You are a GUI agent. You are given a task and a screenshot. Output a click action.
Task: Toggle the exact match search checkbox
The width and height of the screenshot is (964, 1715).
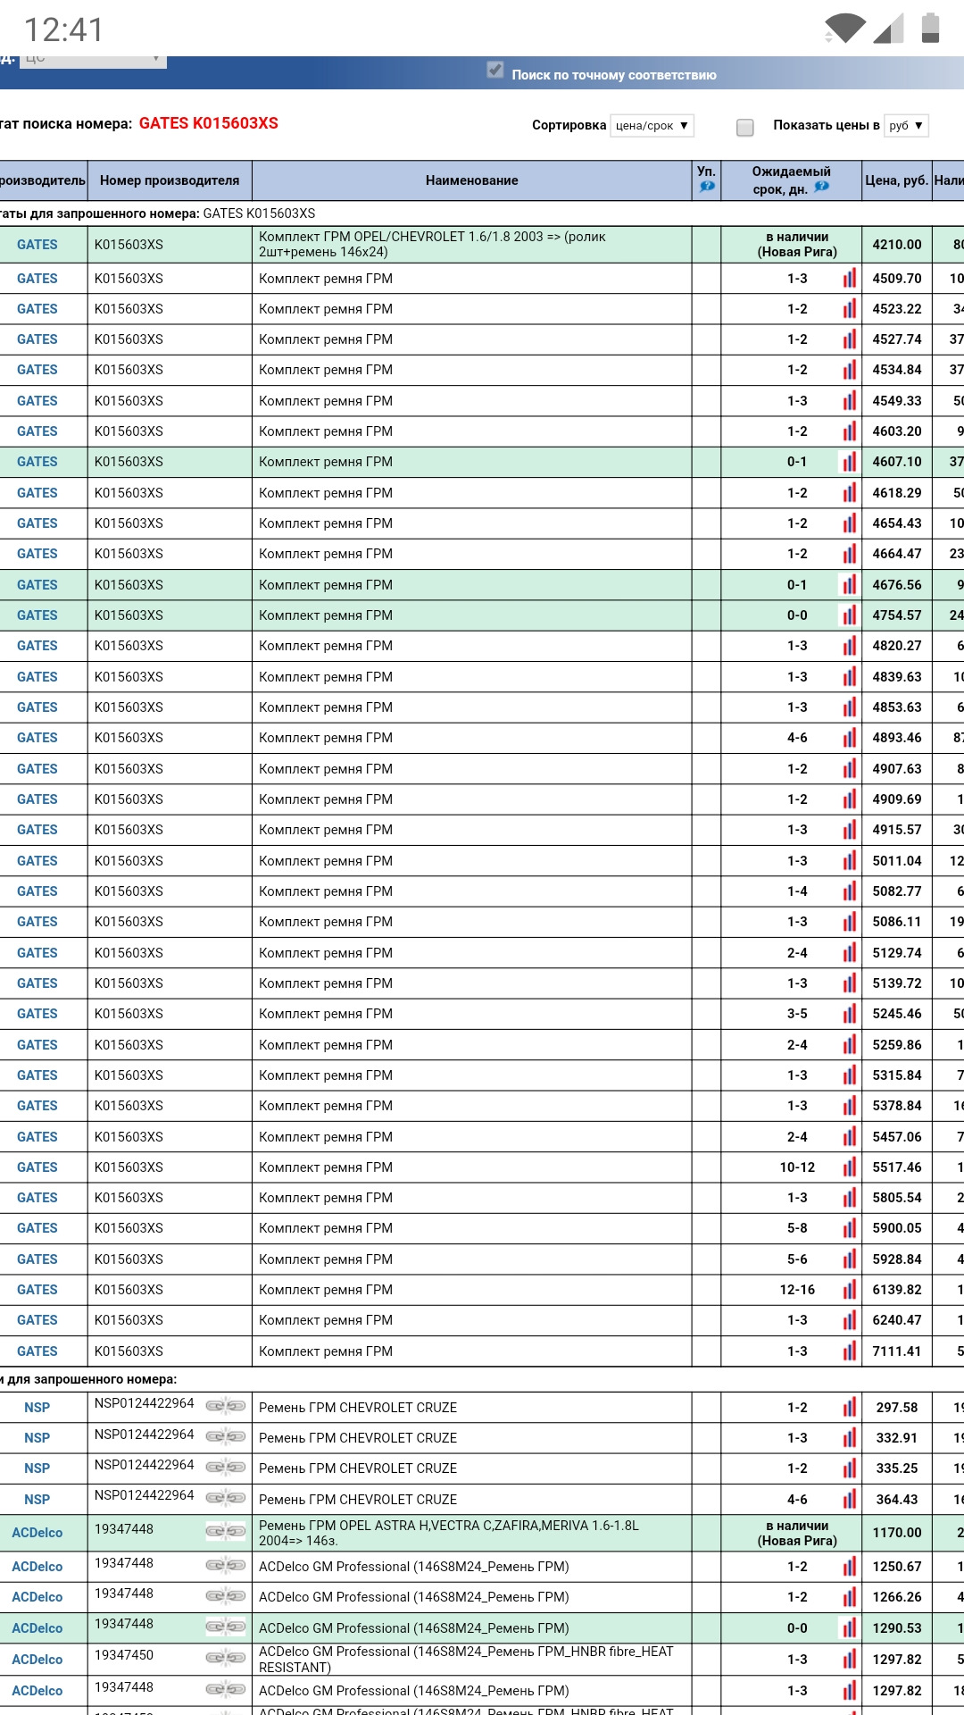click(x=495, y=71)
